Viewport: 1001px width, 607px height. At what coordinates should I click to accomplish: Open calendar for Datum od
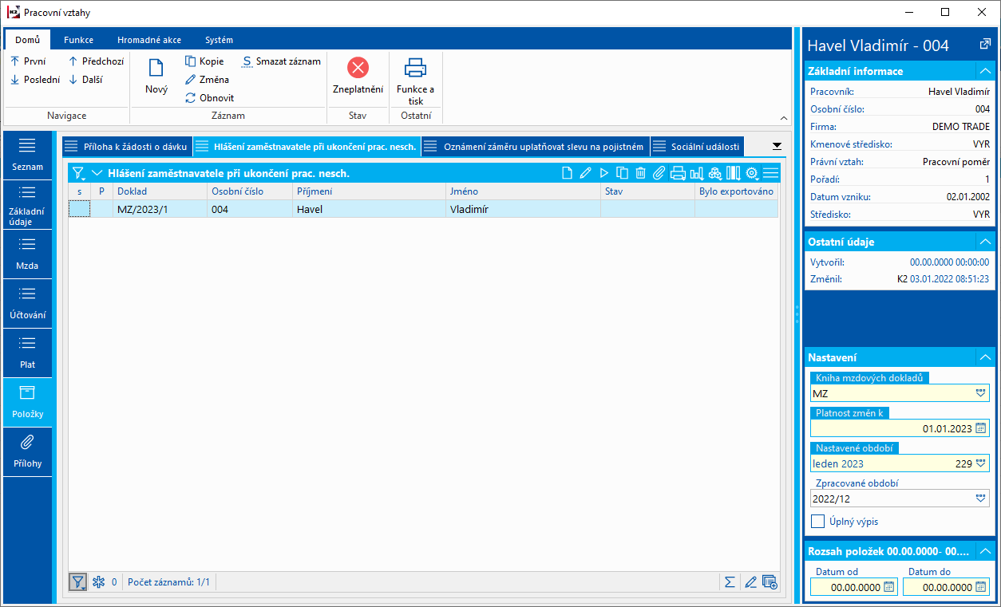coord(888,587)
